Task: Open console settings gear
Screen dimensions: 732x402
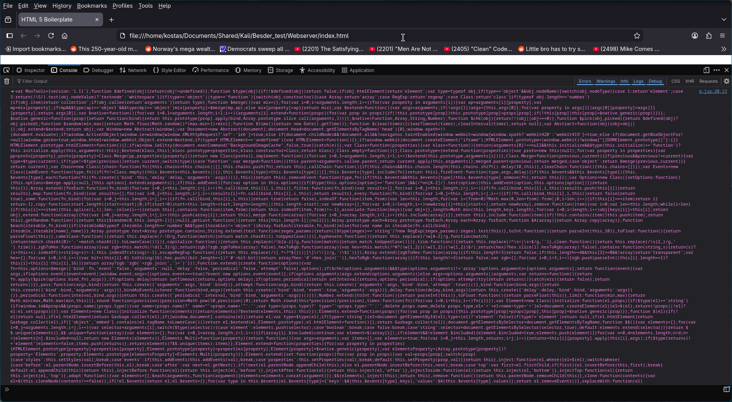Action: click(726, 81)
